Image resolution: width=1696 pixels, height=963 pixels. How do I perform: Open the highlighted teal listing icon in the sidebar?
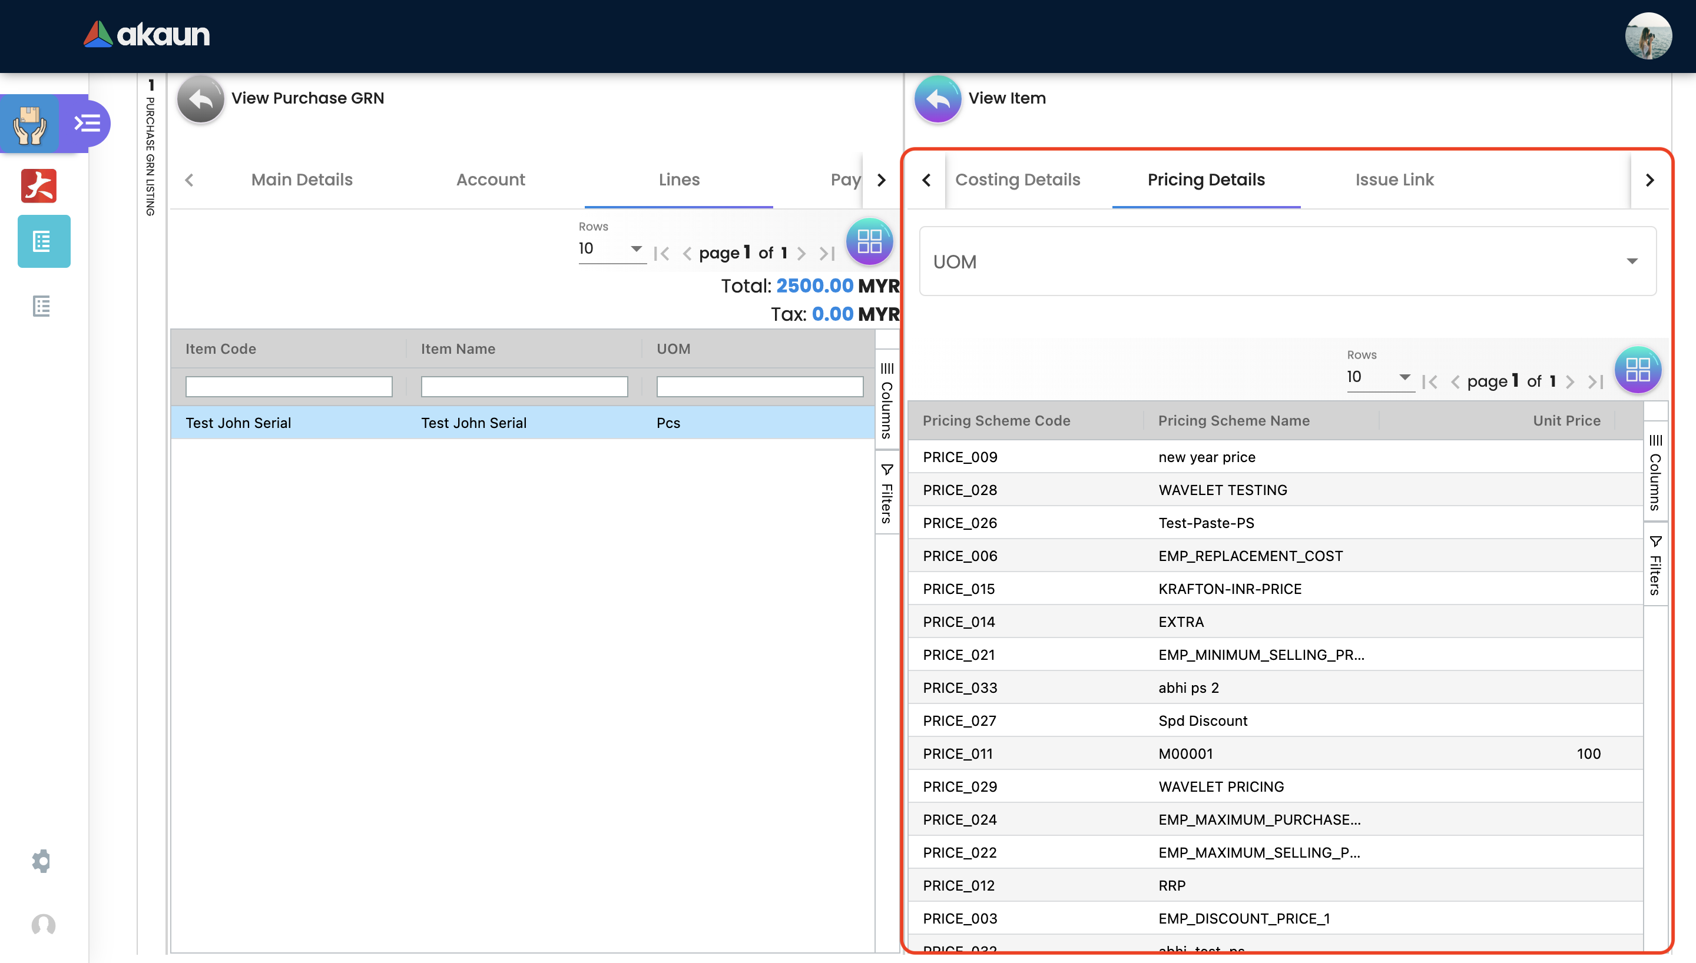tap(44, 241)
